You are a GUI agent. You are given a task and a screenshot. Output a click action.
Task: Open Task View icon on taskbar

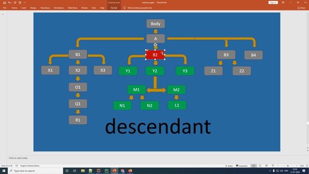pyautogui.click(x=75, y=171)
